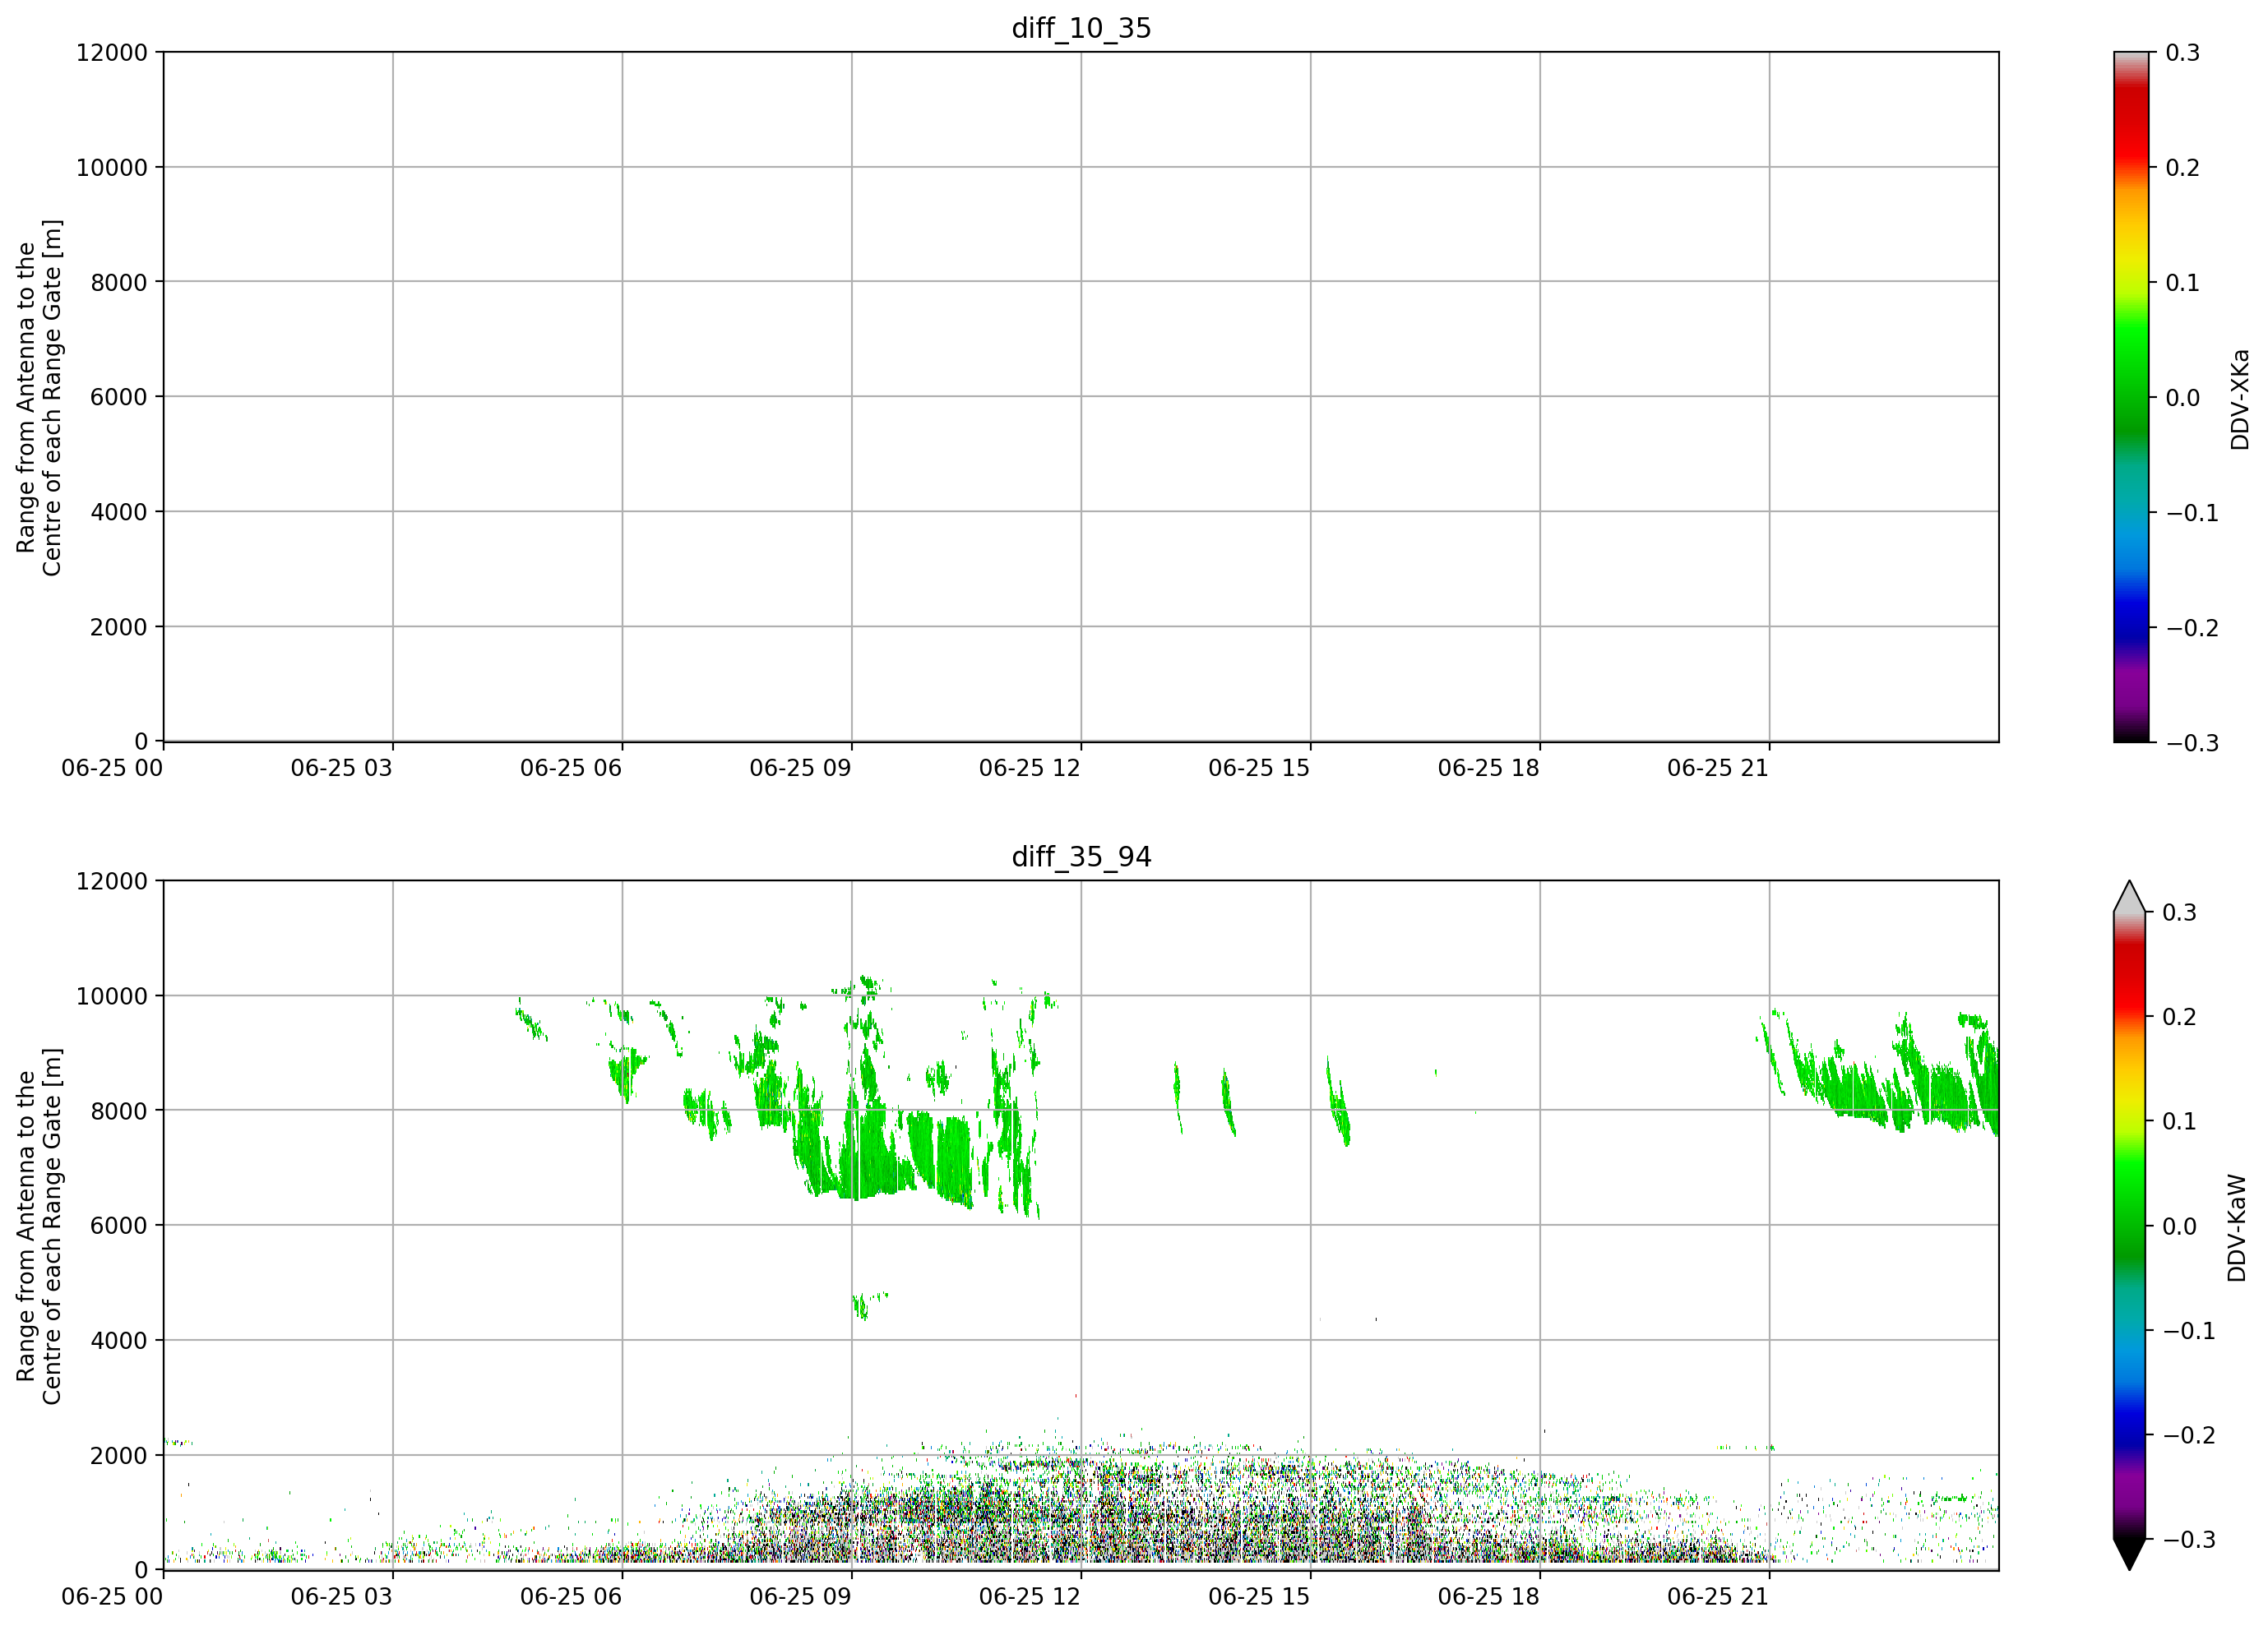Click the 0.3 tick on DDV-XKa colorbar
Viewport: 2268px width, 1626px height.
2183,52
